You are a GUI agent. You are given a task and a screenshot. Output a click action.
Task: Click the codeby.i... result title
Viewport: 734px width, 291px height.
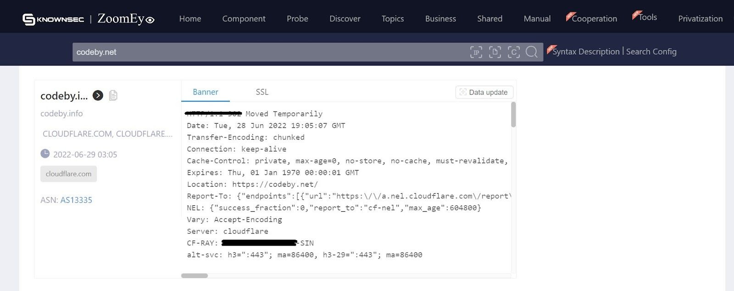[64, 96]
